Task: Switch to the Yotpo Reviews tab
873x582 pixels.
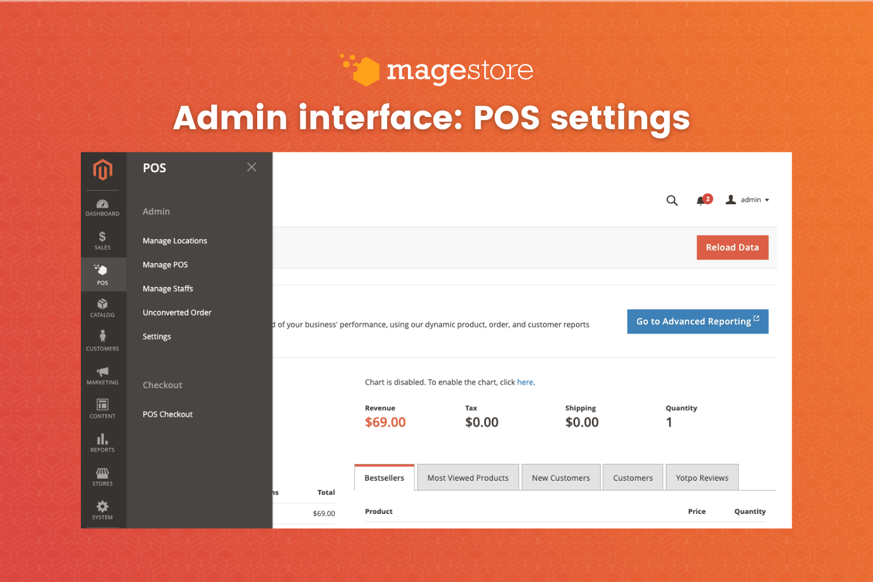Action: click(x=702, y=478)
